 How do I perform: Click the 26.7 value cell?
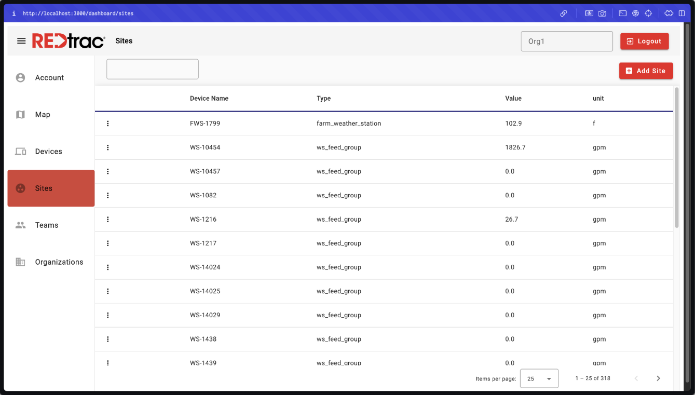coord(512,219)
